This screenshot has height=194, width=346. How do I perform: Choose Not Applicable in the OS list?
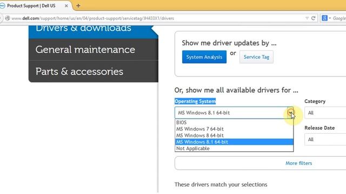tap(234, 149)
